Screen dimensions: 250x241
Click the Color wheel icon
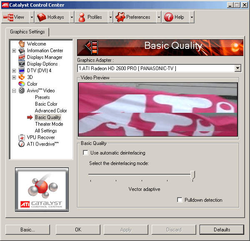tap(22, 84)
